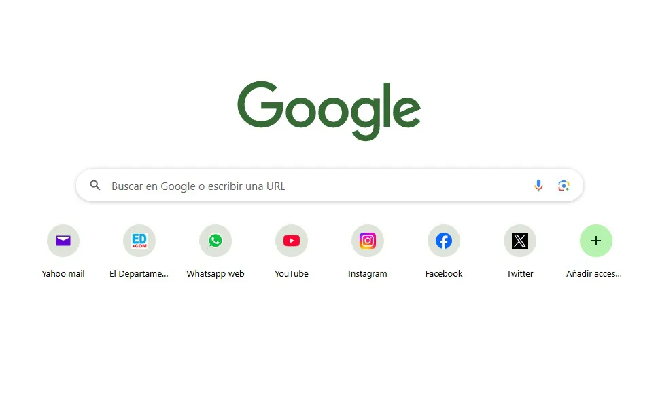
Task: Select the 'El Departame...' text label
Action: tap(139, 274)
